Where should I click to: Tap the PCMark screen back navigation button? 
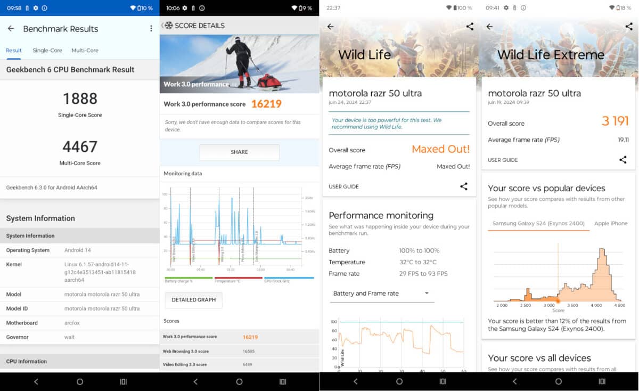pos(195,381)
